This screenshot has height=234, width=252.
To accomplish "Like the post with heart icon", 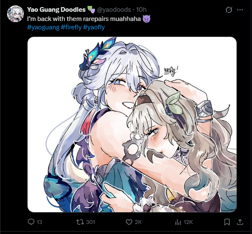I will pos(129,222).
